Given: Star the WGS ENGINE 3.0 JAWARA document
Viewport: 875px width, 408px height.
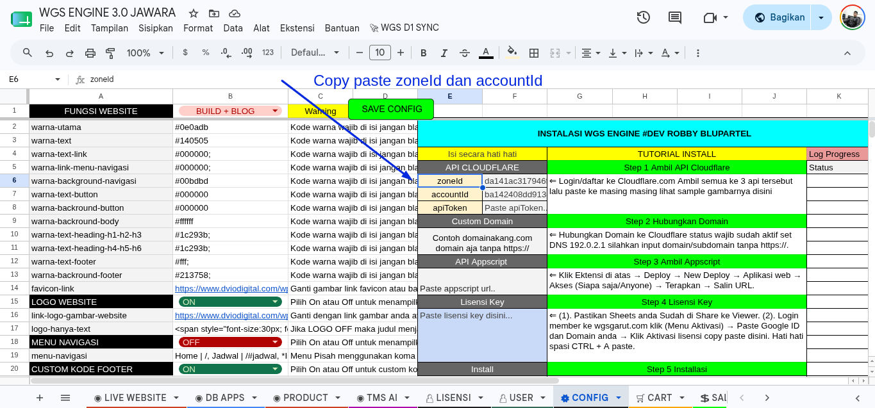Looking at the screenshot, I should coord(193,13).
